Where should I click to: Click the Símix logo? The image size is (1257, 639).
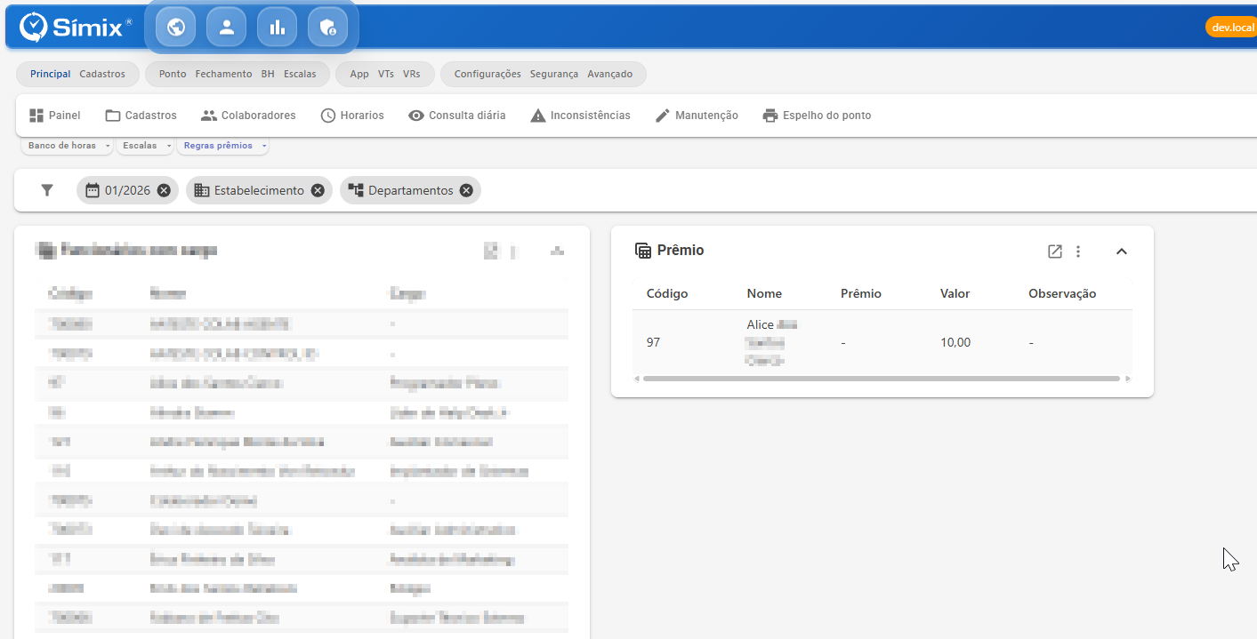coord(76,28)
